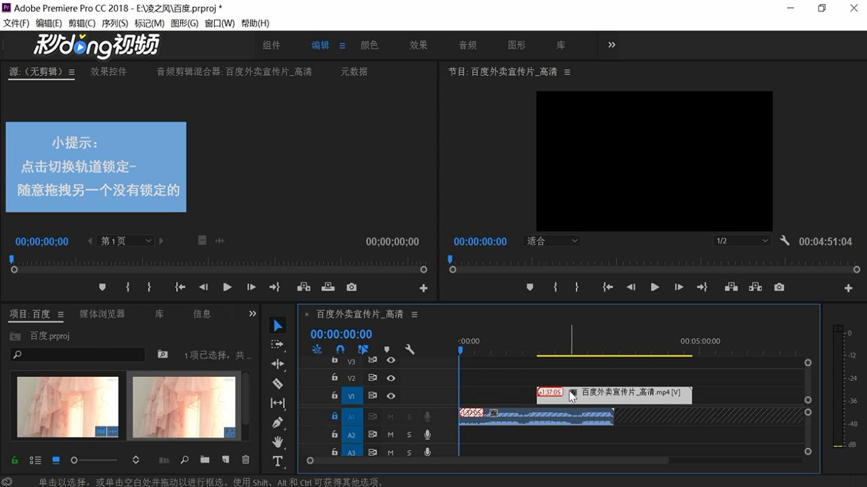The image size is (867, 487).
Task: Toggle Linked Selection in timeline
Action: tap(363, 350)
